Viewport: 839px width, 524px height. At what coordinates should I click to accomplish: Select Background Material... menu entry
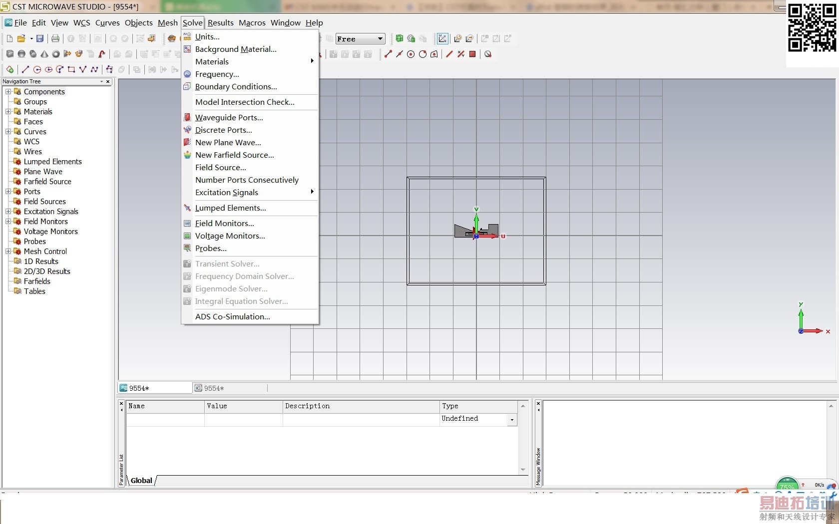(250, 49)
